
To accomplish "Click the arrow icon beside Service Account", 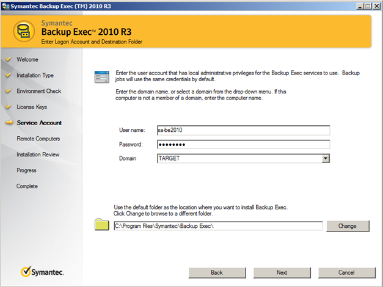I will [9, 122].
